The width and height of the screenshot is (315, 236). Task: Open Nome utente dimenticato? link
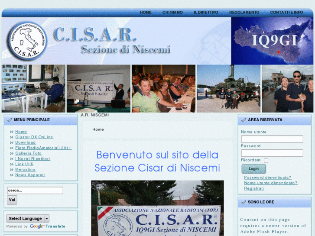pos(271,183)
